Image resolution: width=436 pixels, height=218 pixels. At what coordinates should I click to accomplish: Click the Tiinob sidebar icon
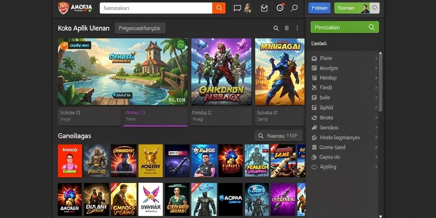[x=314, y=88]
